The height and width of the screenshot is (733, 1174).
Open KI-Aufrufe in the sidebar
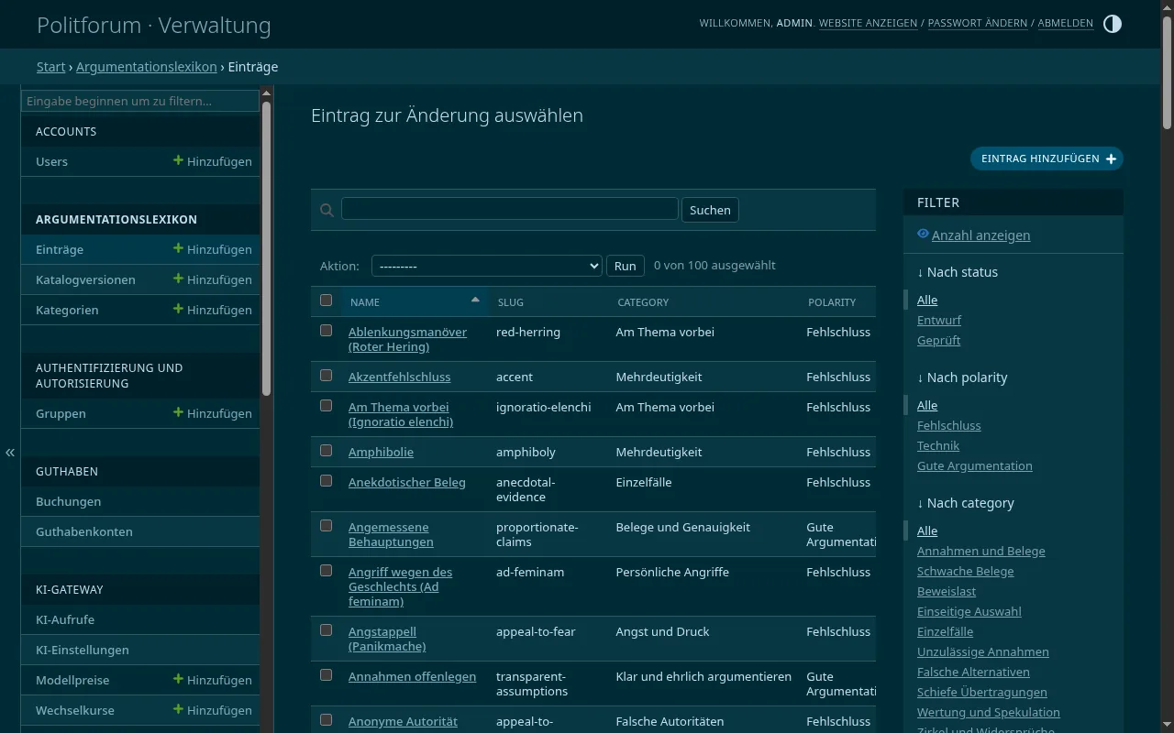[x=65, y=619]
